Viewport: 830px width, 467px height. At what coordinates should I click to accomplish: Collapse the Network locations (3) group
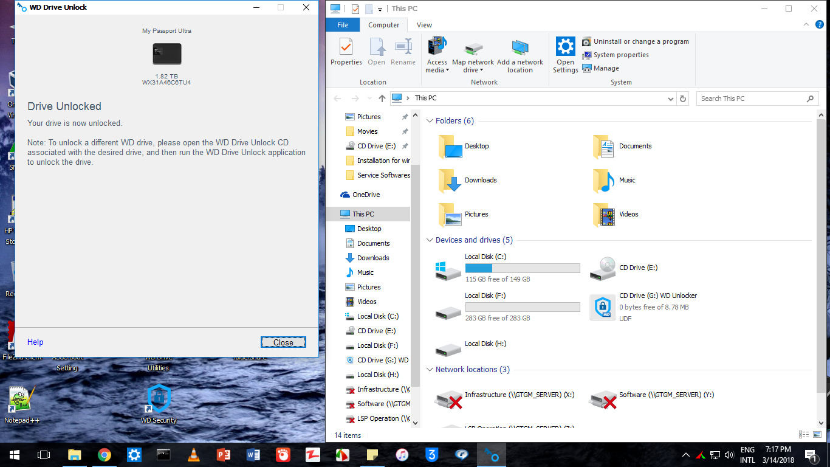pos(430,370)
